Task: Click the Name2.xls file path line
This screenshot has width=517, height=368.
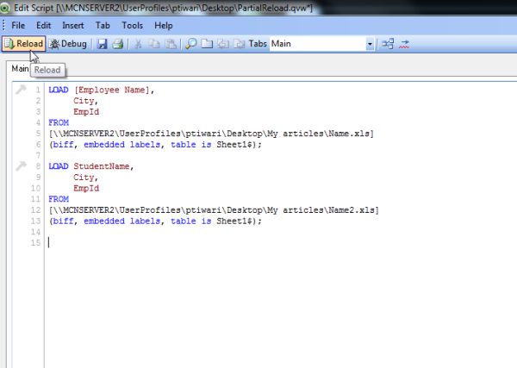Action: [x=214, y=210]
